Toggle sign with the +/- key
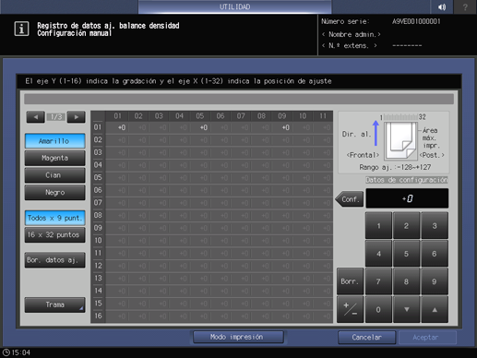This screenshot has height=358, width=477. pyautogui.click(x=350, y=309)
